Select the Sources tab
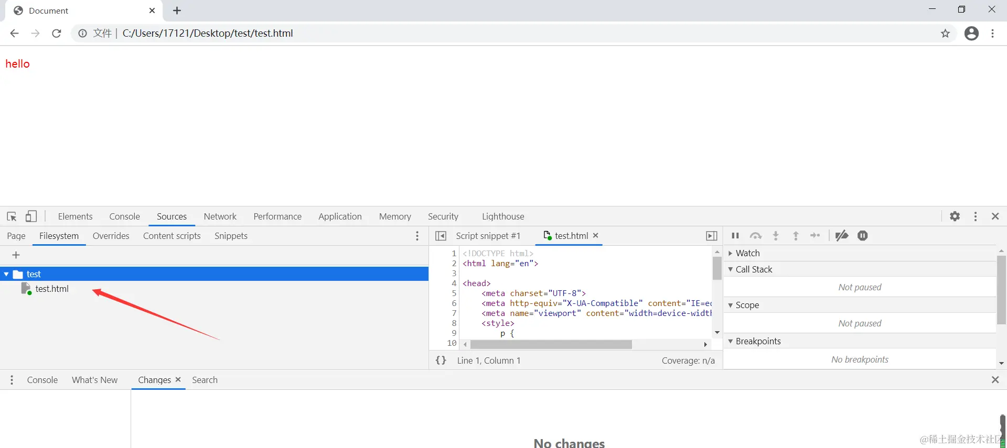 click(x=172, y=216)
